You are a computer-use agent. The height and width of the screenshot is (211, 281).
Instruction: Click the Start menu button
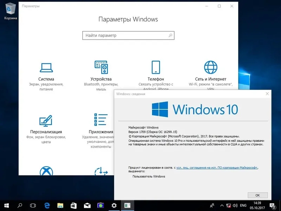(x=6, y=205)
